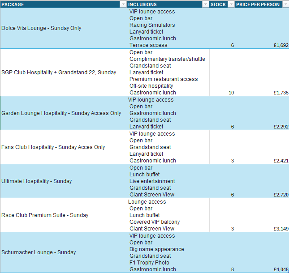Select the SGP Club Hospitality package cell
The image size is (289, 273).
pyautogui.click(x=64, y=73)
